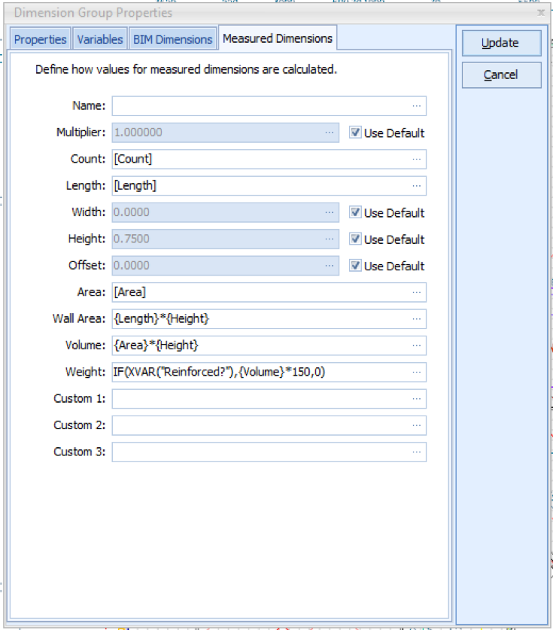Click the Wall Area ellipsis button
The image size is (553, 630).
[417, 319]
